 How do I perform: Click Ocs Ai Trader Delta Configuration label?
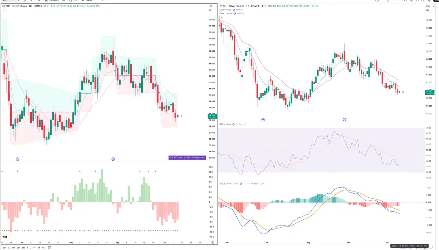(x=187, y=157)
